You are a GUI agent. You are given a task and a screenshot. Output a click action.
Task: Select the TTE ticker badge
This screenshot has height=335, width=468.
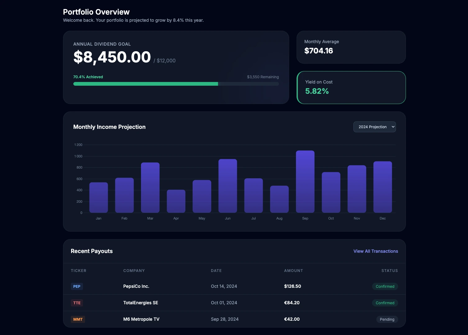77,303
